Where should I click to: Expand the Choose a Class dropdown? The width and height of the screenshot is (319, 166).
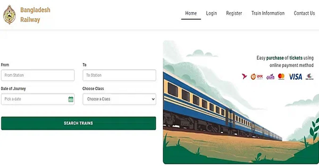click(119, 99)
